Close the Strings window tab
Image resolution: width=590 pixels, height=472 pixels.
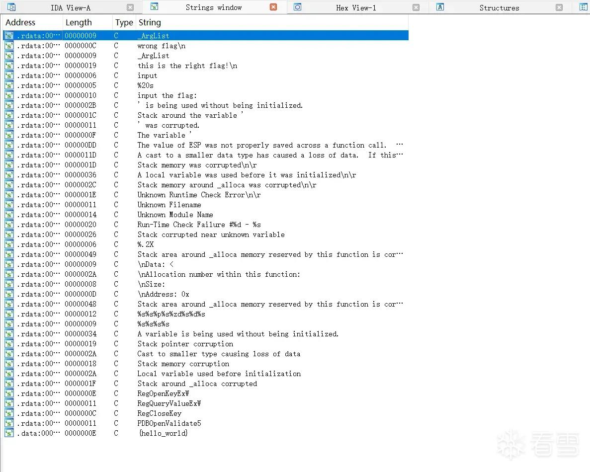[x=273, y=7]
